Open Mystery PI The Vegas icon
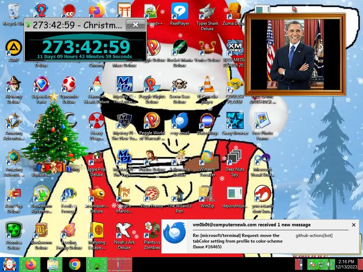The height and width of the screenshot is (272, 363). click(124, 163)
